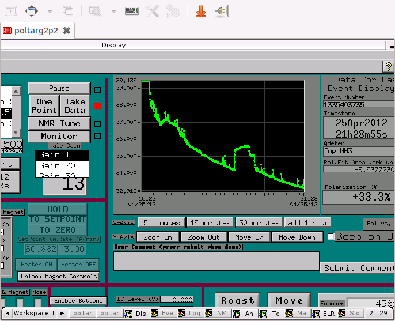Viewport: 395px width, 321px height.
Task: Switch to the Te taskbar window
Action: (270, 314)
